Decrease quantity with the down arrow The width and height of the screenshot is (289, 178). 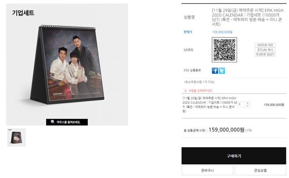point(248,106)
